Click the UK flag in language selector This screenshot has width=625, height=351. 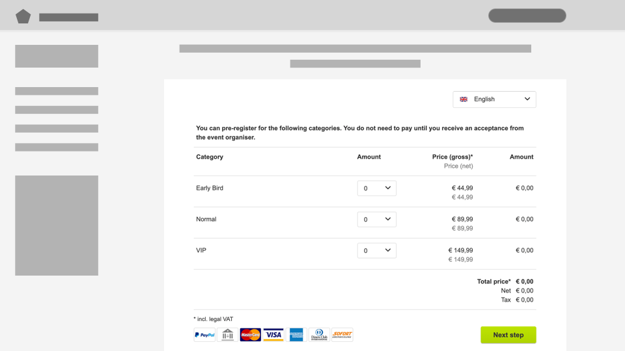point(464,99)
